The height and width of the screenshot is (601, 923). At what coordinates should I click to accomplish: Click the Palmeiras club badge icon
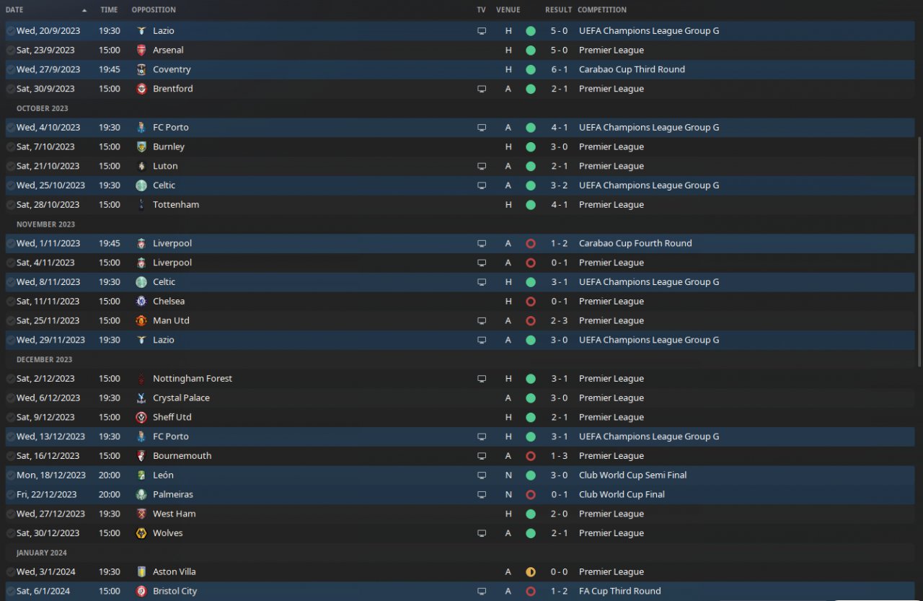141,495
